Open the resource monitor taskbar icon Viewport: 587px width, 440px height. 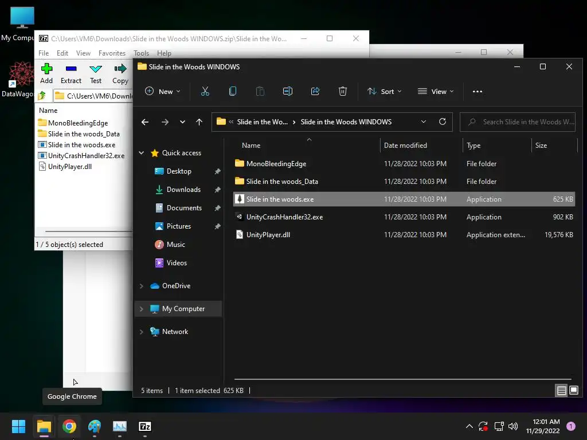click(x=120, y=426)
